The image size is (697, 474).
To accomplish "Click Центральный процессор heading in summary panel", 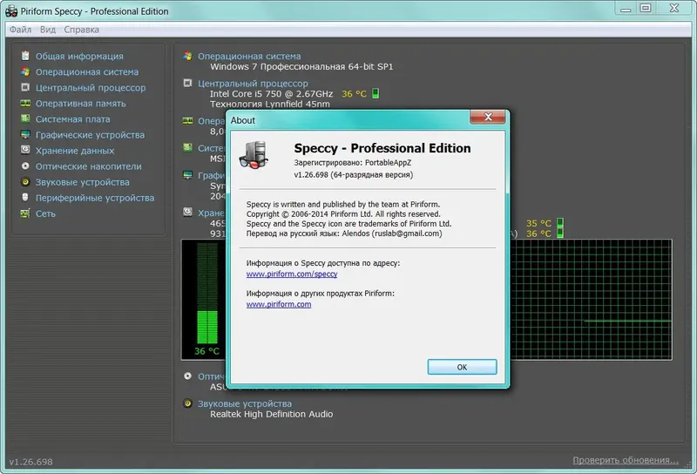I will [x=253, y=84].
